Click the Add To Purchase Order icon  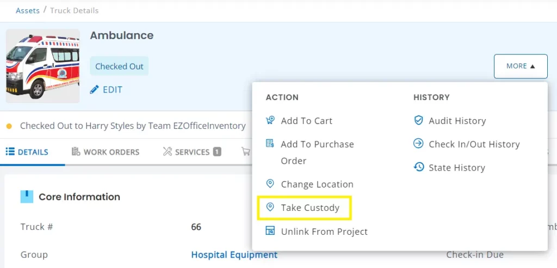[270, 144]
